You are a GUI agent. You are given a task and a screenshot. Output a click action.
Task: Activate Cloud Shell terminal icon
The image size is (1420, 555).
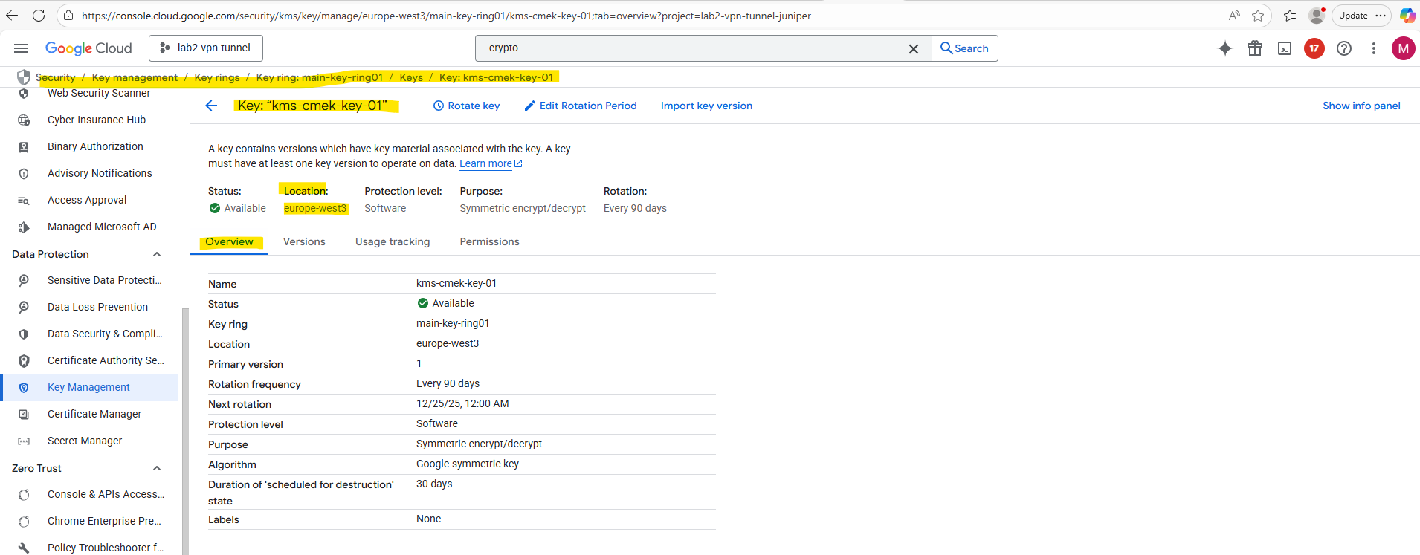coord(1285,48)
